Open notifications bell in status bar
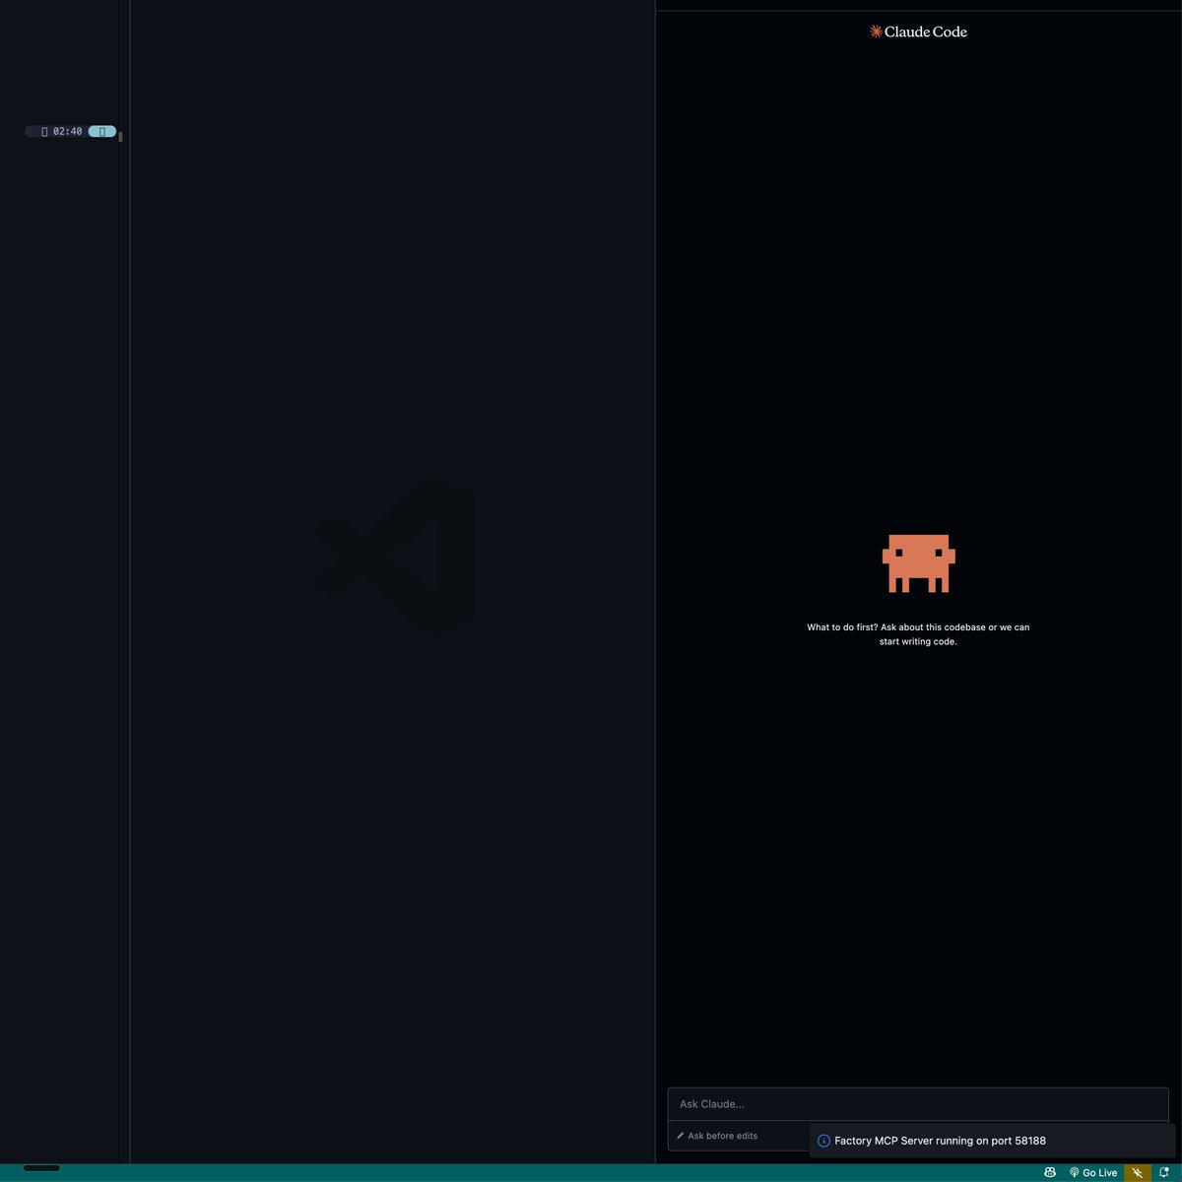 tap(1164, 1172)
